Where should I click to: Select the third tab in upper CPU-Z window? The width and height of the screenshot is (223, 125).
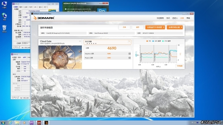[x=26, y=7]
